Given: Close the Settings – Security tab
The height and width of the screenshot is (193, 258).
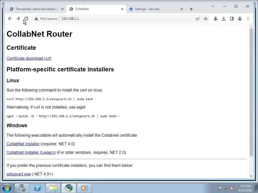Looking at the screenshot, I should coord(181,9).
